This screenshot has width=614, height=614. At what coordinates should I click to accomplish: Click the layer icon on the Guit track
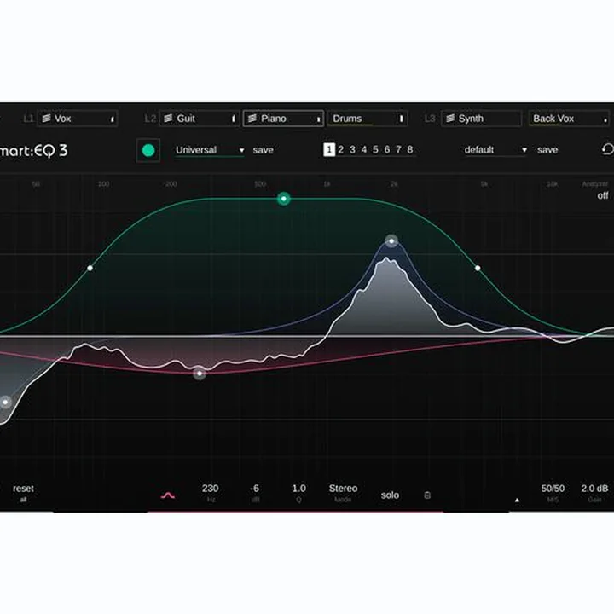coord(168,119)
